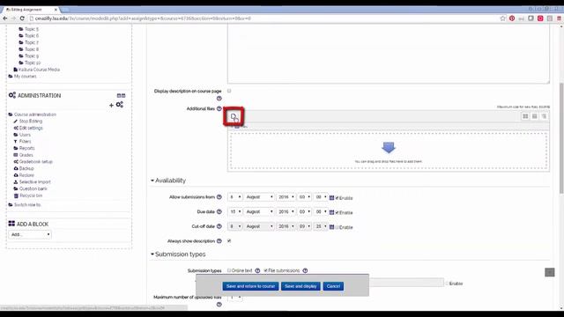Click Save and display button
This screenshot has height=317, width=564.
pos(301,286)
